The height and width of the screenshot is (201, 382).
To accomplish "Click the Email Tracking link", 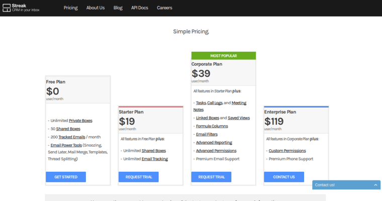I will [x=155, y=159].
